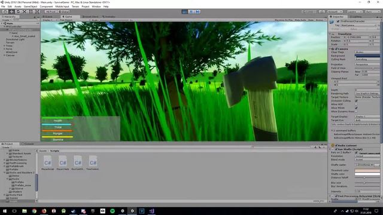
Task: Open the Layers dropdown
Action: 354,12
